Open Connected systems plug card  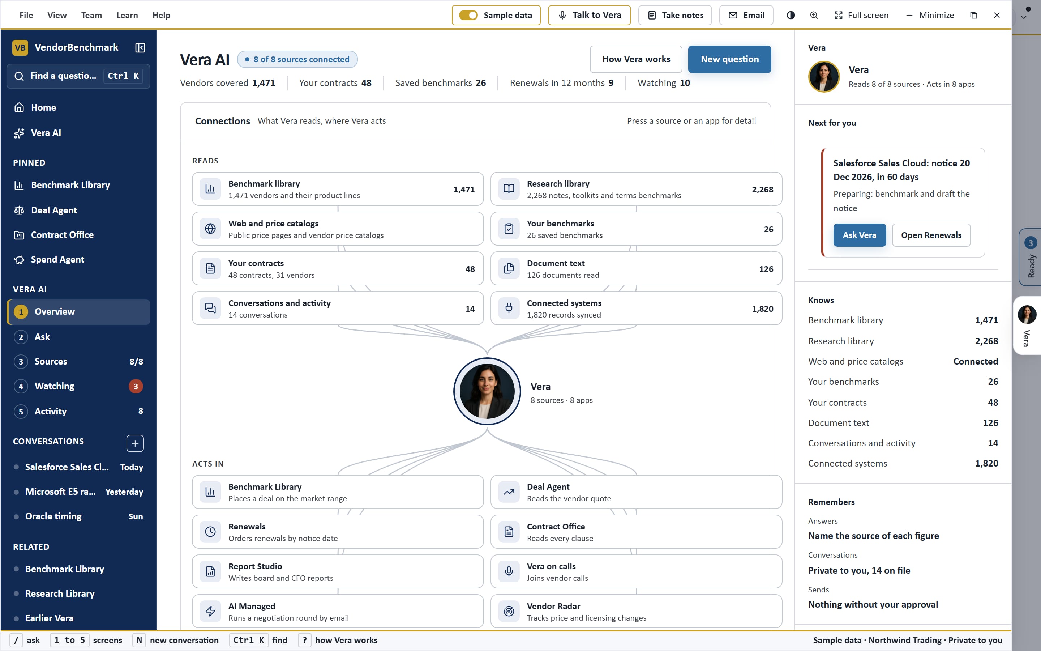click(x=636, y=308)
